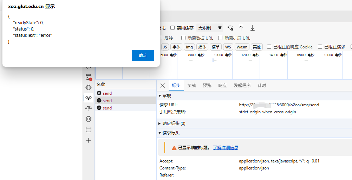
Task: Filter requests by 媒体 type
Action: pos(202,47)
